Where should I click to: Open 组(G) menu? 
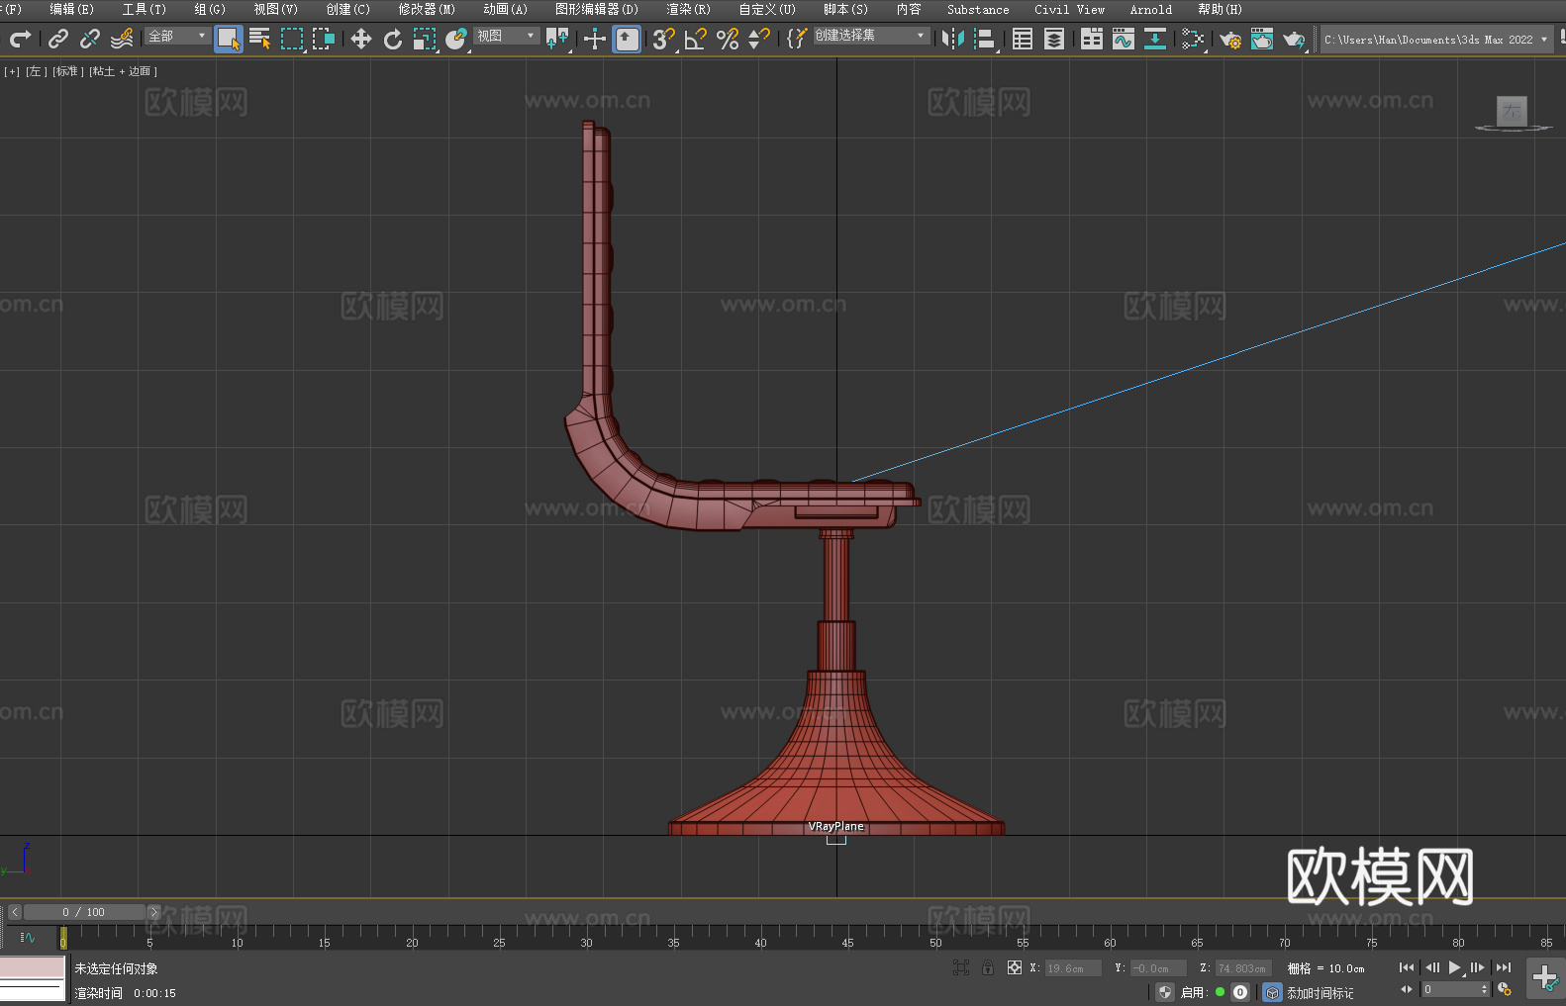coord(210,9)
